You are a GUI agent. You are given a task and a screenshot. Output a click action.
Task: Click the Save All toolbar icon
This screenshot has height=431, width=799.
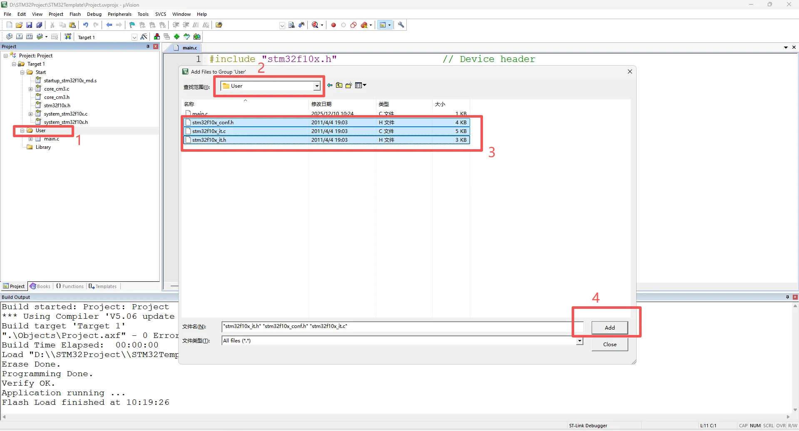[39, 25]
